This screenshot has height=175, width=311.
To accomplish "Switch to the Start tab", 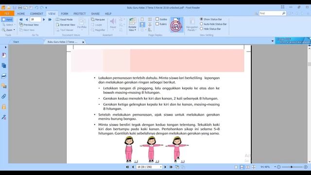I will pos(16,42).
